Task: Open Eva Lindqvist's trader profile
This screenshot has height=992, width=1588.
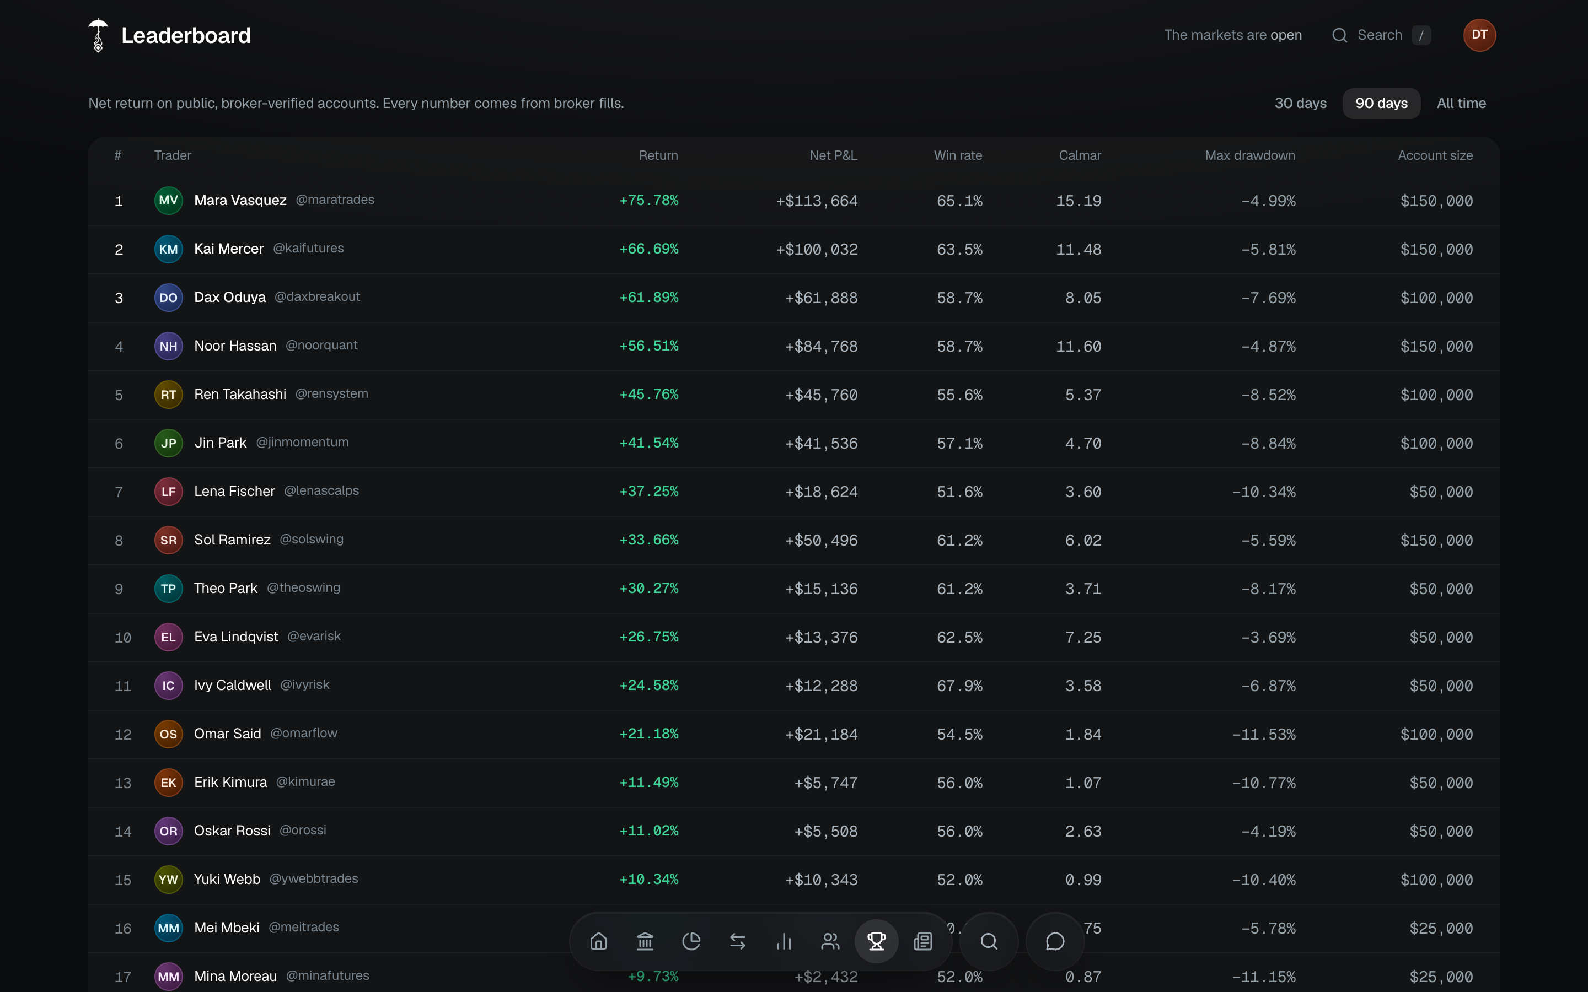Action: pos(236,637)
